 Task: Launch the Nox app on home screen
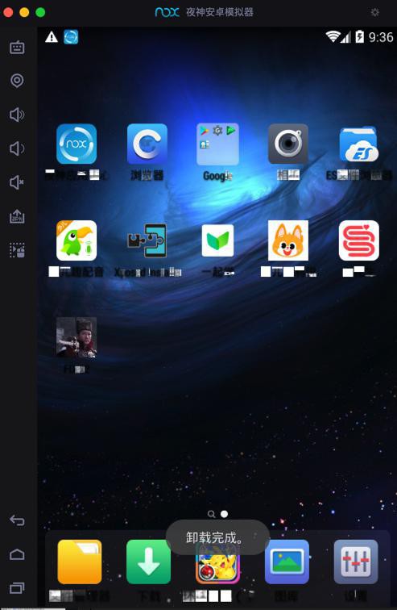pyautogui.click(x=77, y=144)
